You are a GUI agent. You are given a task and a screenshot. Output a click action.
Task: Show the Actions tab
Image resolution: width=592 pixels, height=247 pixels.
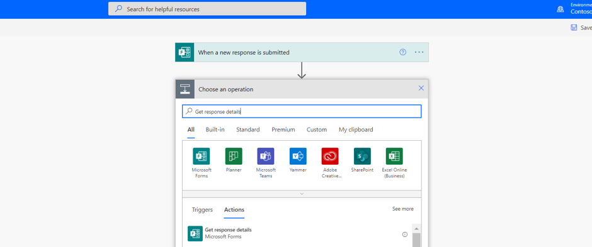234,210
